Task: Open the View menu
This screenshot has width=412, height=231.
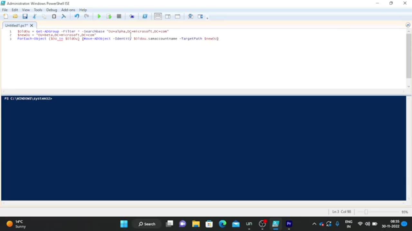Action: pyautogui.click(x=26, y=10)
